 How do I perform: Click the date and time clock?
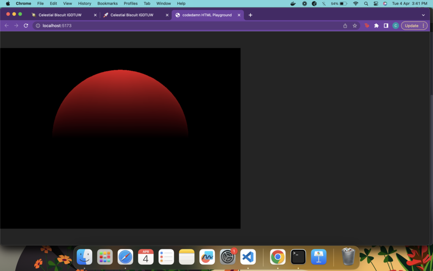tap(409, 3)
